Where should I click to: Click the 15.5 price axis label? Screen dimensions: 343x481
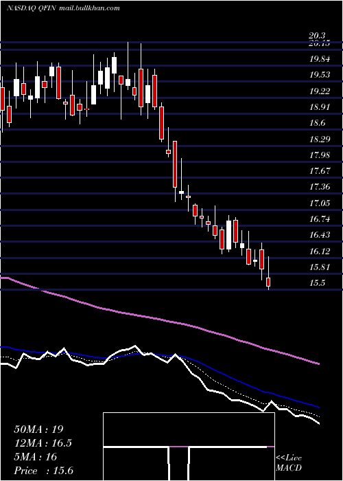317,283
